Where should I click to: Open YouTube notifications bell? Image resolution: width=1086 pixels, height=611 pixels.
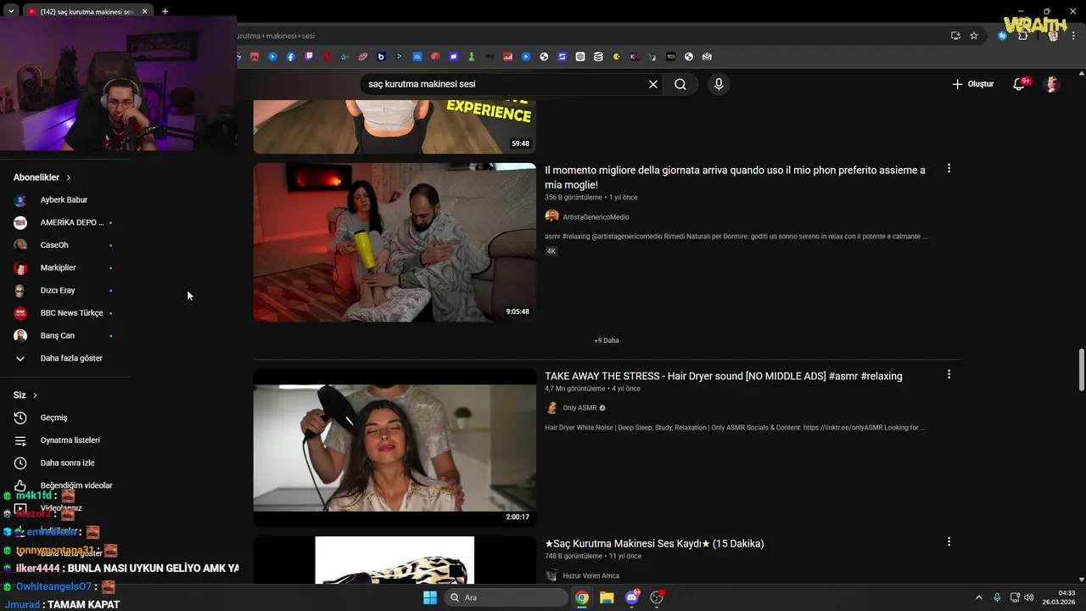1021,84
